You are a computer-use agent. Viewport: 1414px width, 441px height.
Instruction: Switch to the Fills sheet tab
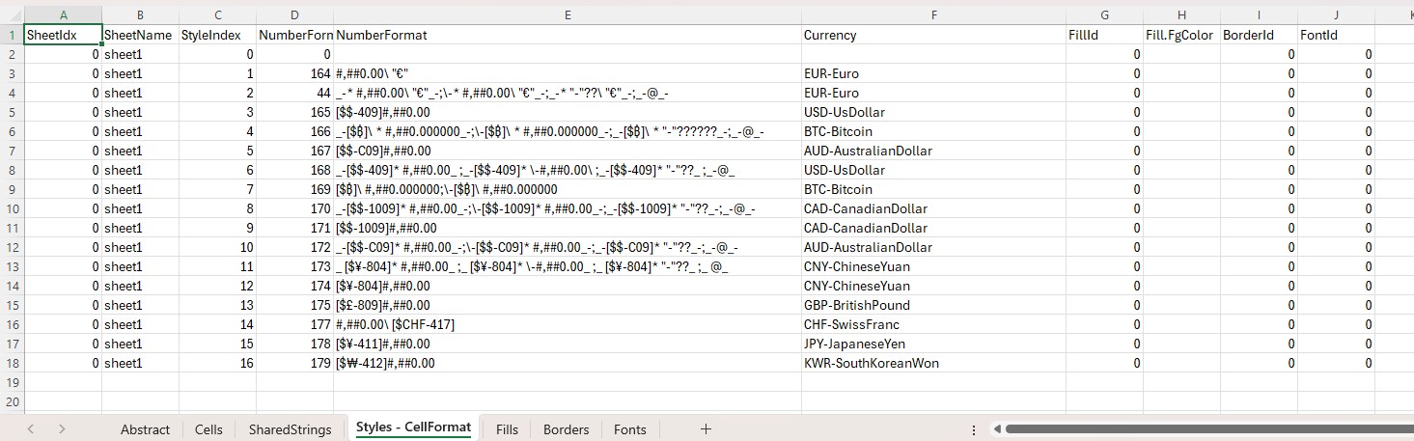tap(507, 429)
